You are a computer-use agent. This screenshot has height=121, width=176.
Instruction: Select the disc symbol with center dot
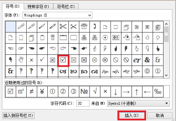105,38
